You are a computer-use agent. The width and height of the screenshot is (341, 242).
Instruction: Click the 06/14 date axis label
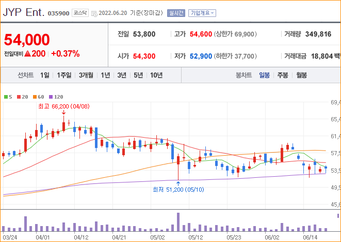(x=310, y=237)
